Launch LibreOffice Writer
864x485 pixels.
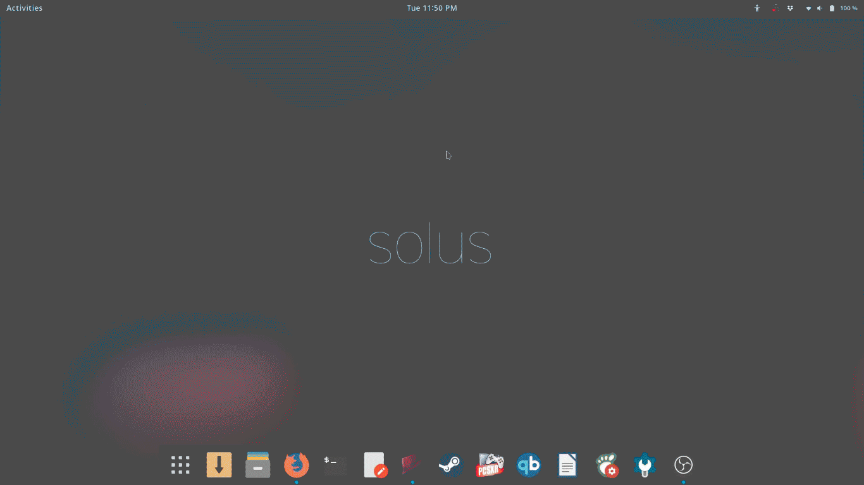tap(567, 465)
